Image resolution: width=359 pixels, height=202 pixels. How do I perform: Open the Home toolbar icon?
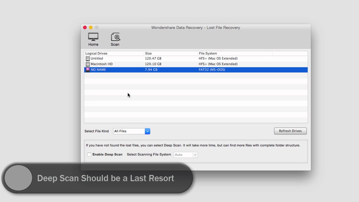click(93, 40)
